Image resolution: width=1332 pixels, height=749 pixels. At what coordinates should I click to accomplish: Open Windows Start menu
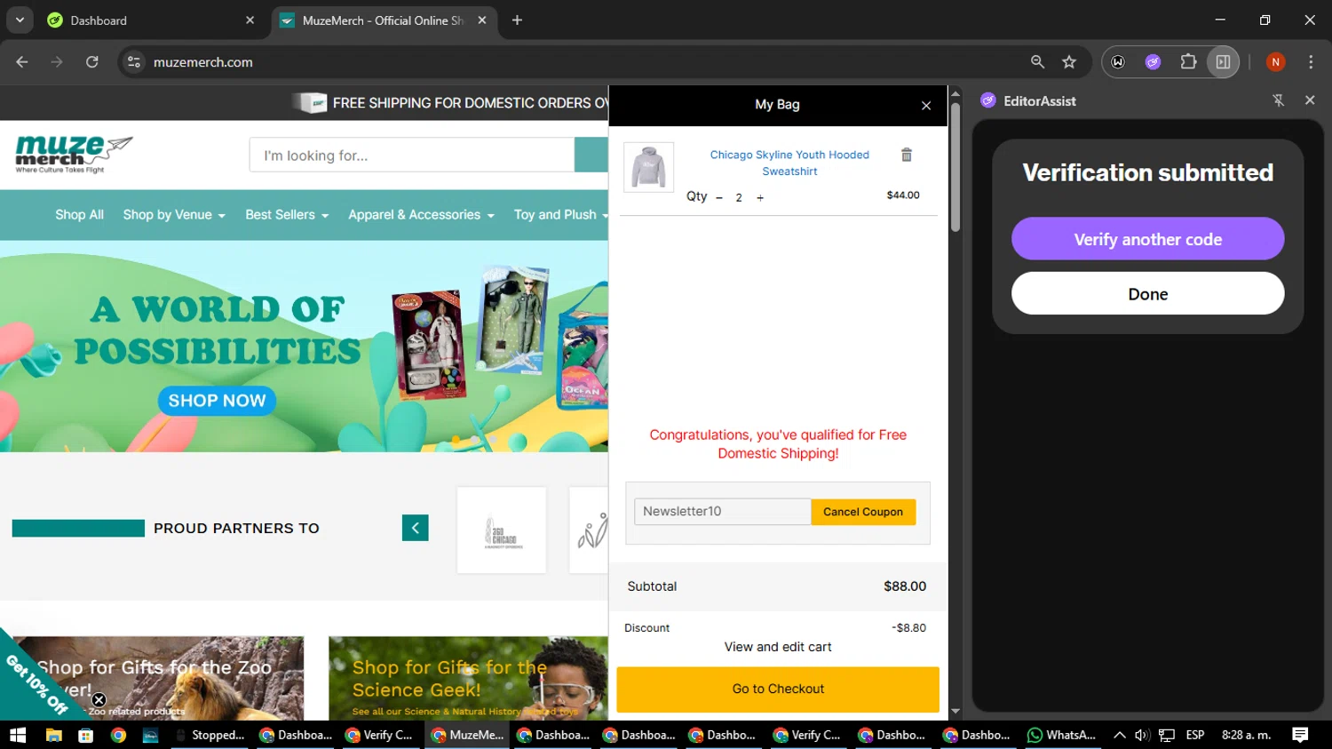coord(18,735)
